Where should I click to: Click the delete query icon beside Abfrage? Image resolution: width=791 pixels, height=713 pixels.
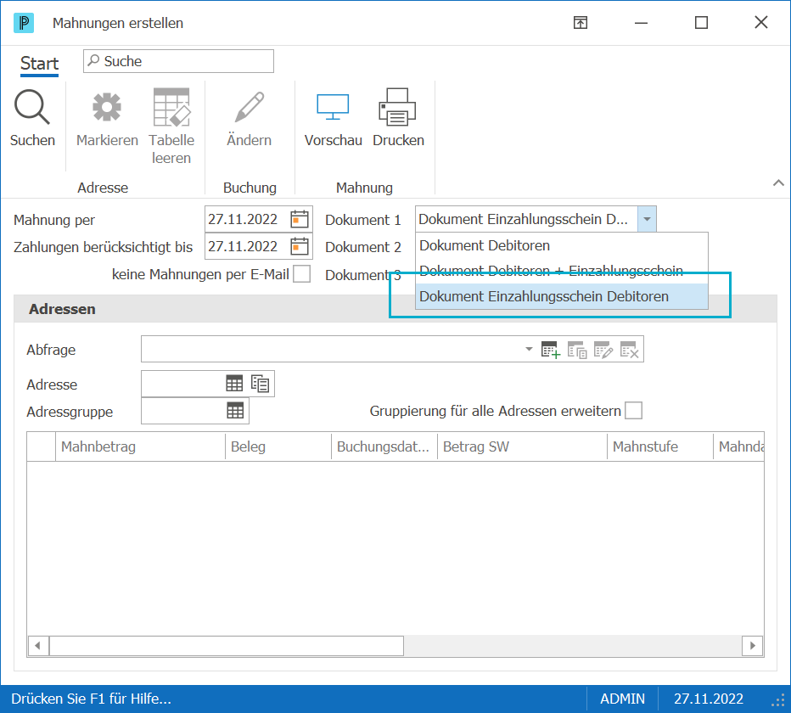629,349
